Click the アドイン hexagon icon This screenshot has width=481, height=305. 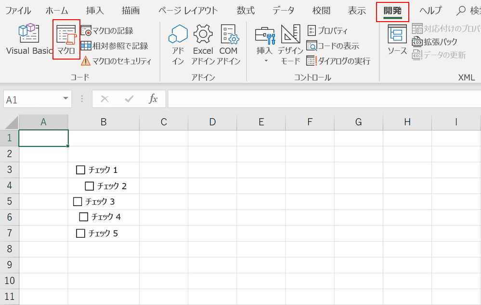pyautogui.click(x=178, y=34)
